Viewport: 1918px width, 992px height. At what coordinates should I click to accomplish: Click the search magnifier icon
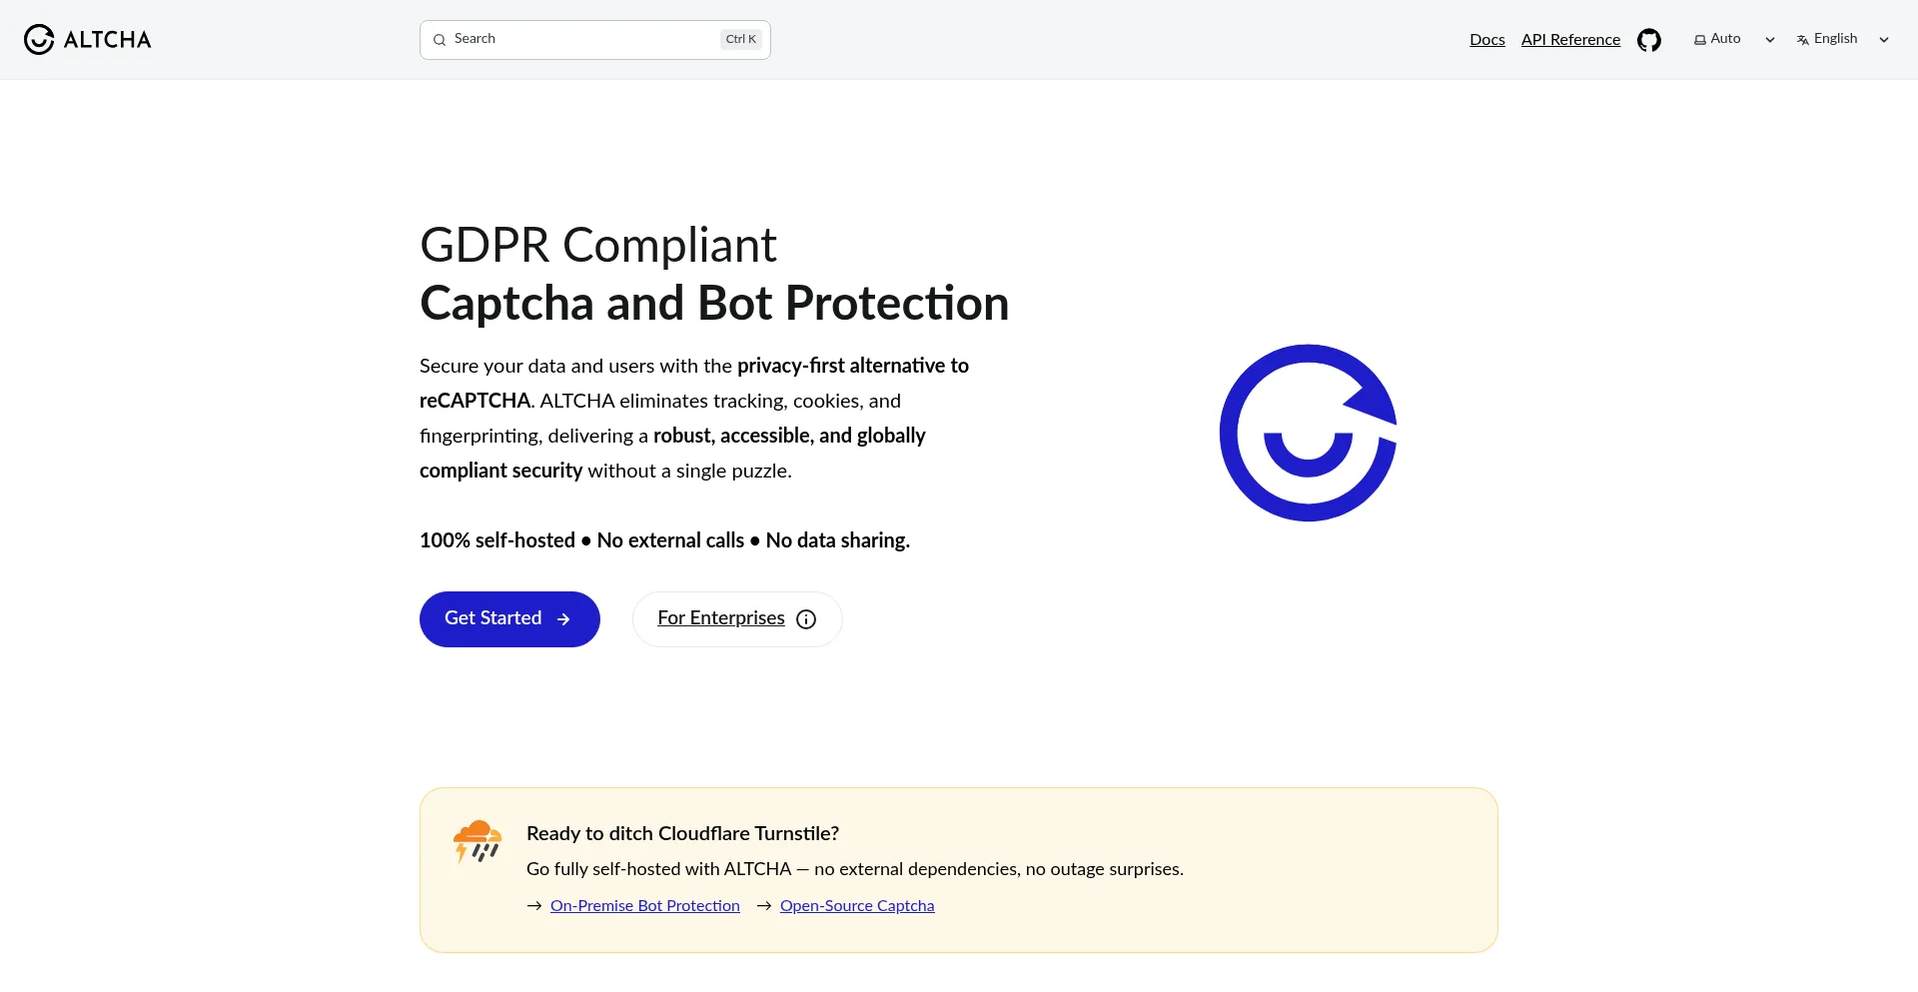[x=440, y=40]
